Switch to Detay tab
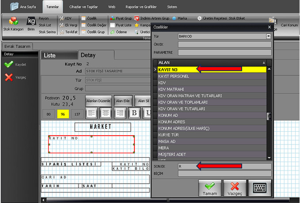The width and height of the screenshot is (300, 203). click(x=96, y=55)
